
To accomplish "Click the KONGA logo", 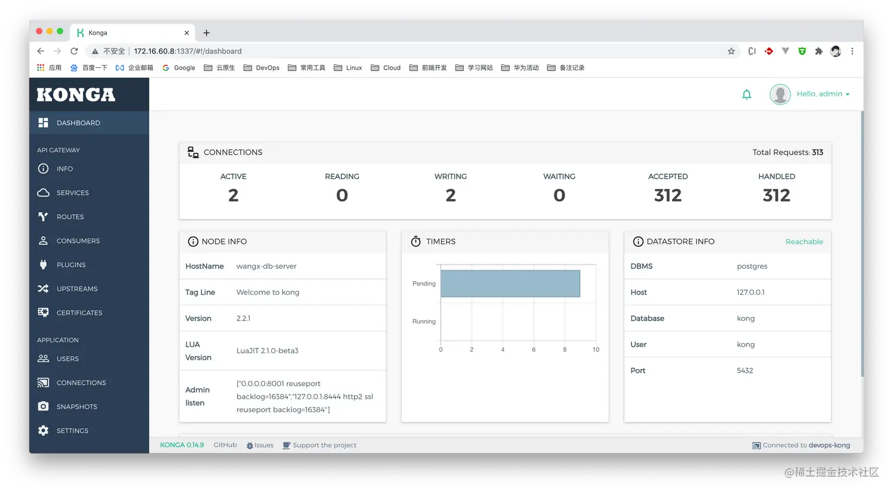I will [x=76, y=95].
